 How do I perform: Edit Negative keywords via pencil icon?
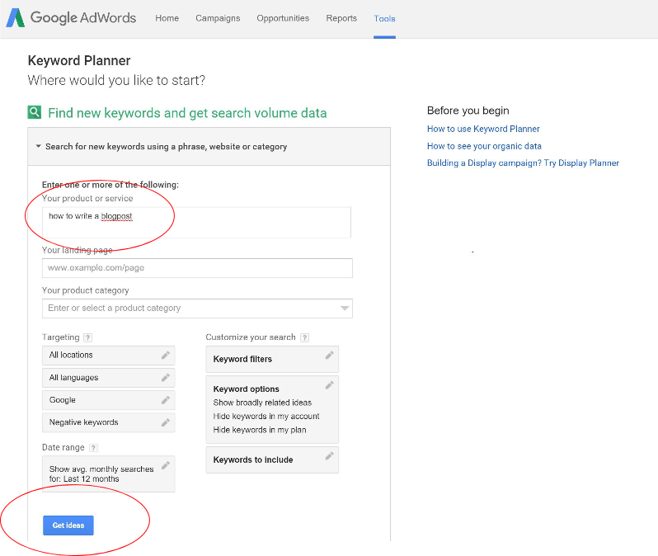pos(166,422)
